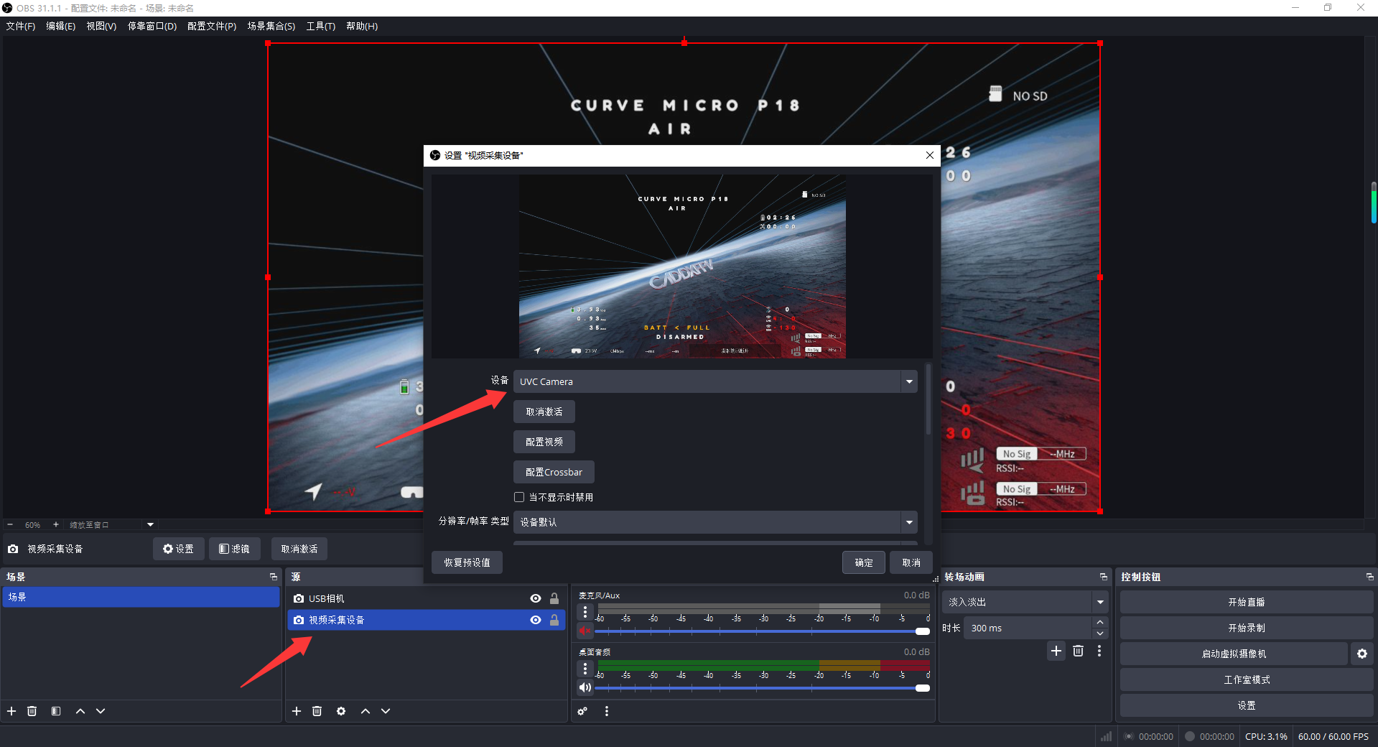Open virtual camera settings gear

coord(1362,654)
